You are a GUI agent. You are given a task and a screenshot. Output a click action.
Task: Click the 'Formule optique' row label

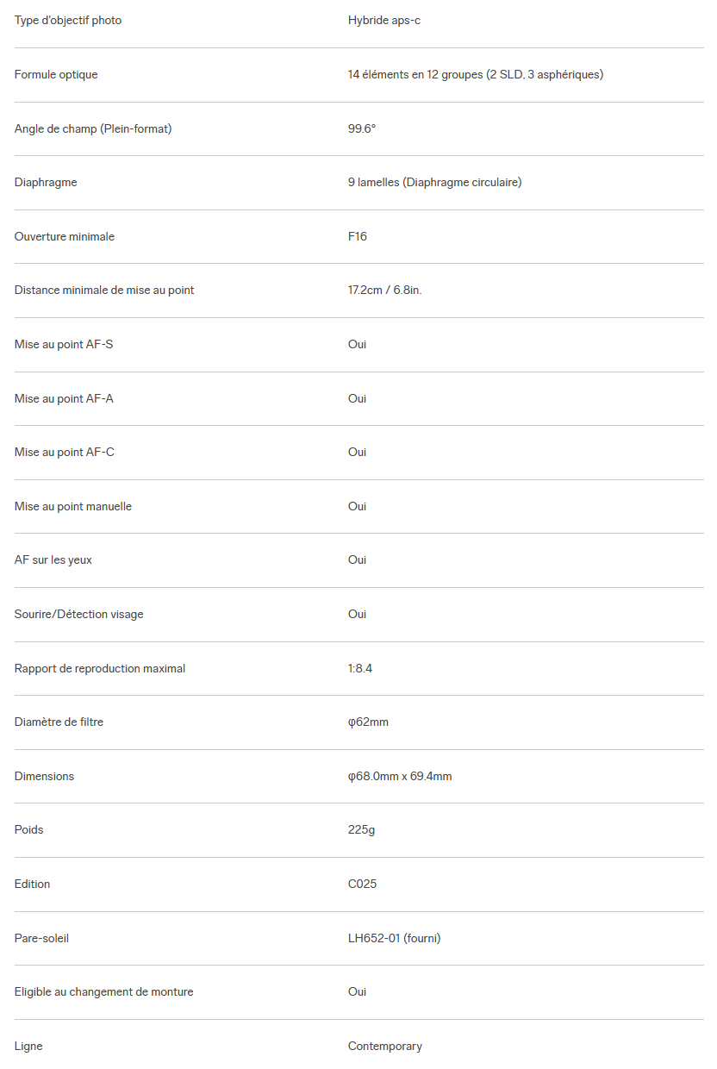(56, 74)
